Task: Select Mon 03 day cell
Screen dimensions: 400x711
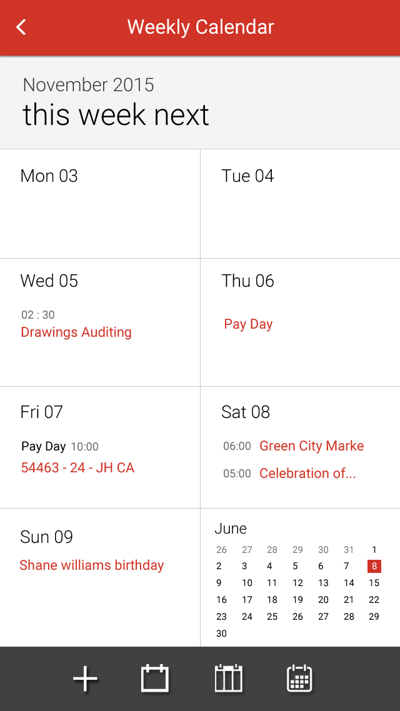Action: tap(100, 204)
